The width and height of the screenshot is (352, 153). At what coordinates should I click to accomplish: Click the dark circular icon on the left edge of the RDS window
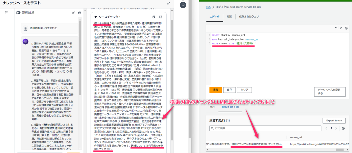click(x=183, y=5)
